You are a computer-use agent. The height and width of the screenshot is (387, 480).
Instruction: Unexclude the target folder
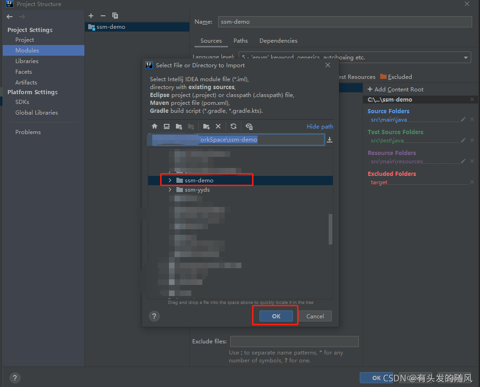tap(472, 182)
